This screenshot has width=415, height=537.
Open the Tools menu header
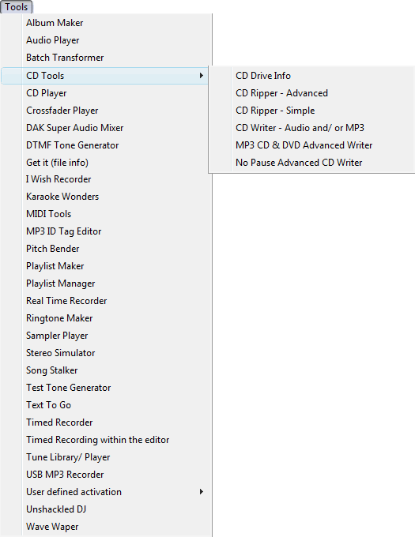[16, 6]
